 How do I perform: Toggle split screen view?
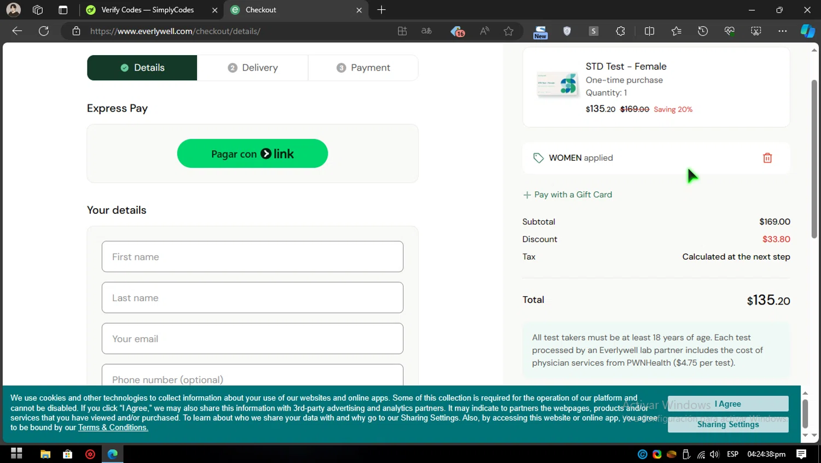(x=650, y=31)
